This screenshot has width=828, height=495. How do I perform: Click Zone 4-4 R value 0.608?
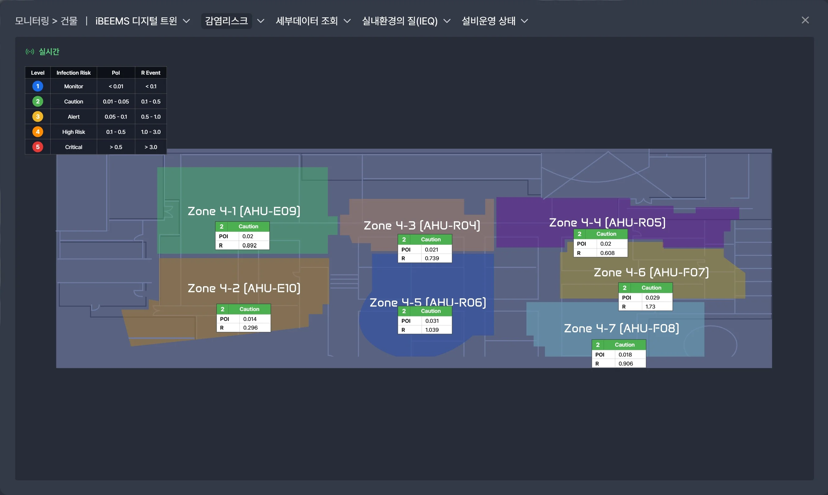point(607,253)
